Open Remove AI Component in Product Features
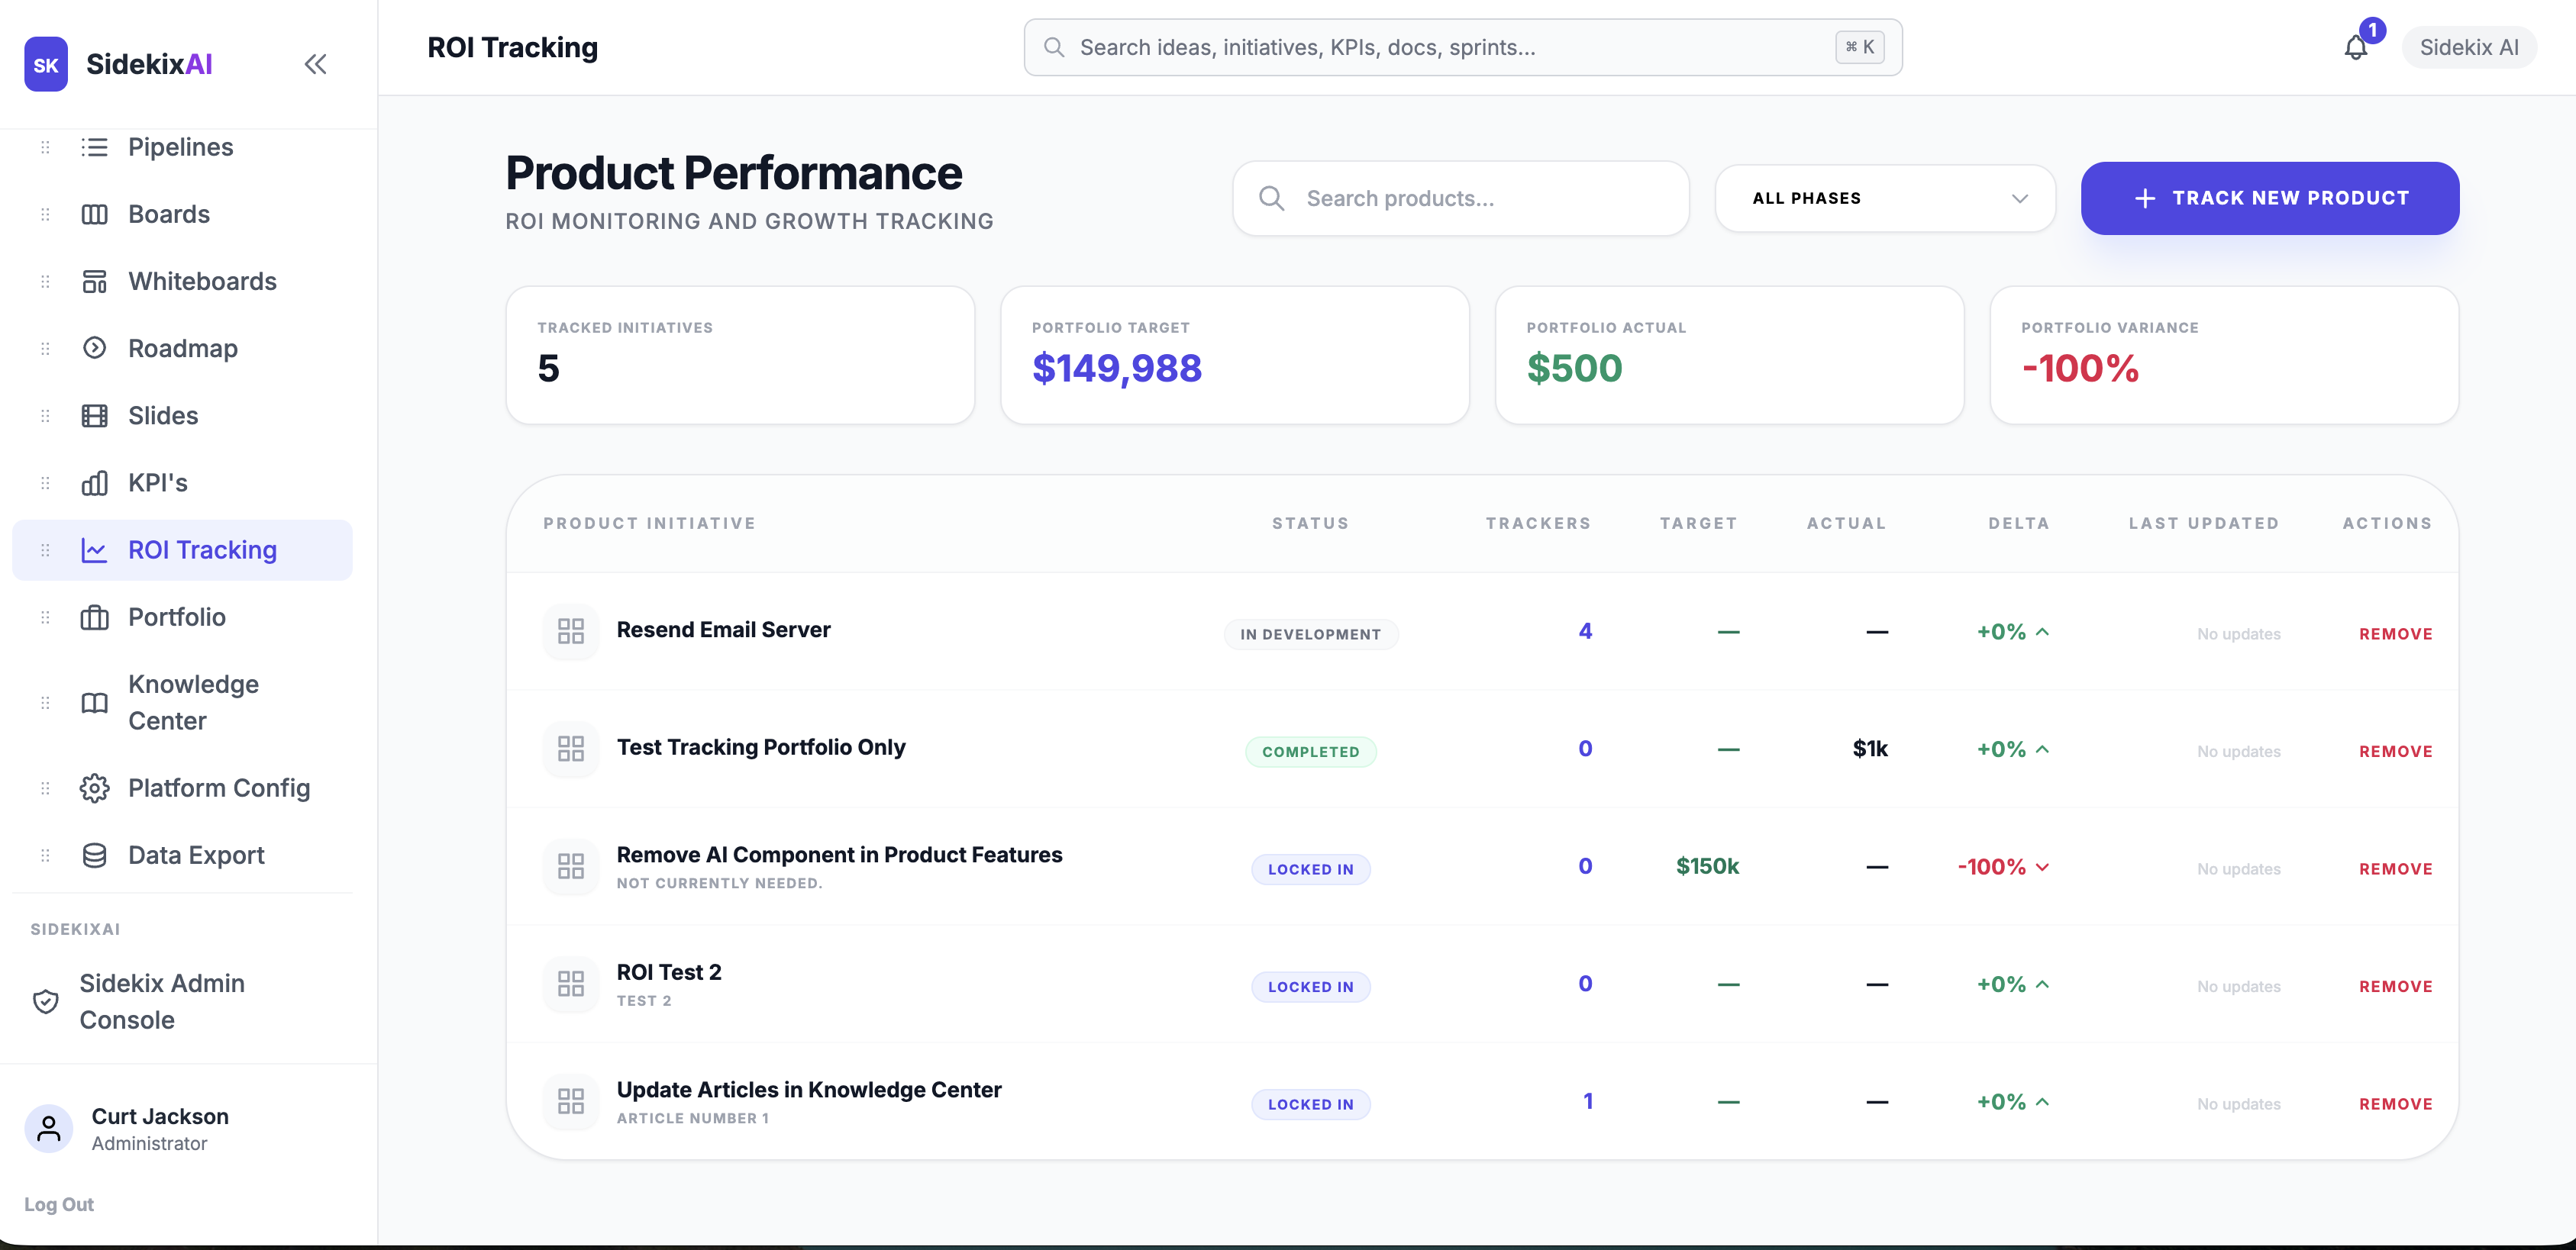This screenshot has width=2576, height=1250. coord(839,854)
